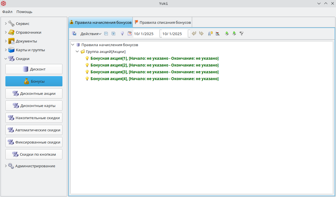The height and width of the screenshot is (197, 336).
Task: Expand the Администрирование section
Action: coord(6,166)
